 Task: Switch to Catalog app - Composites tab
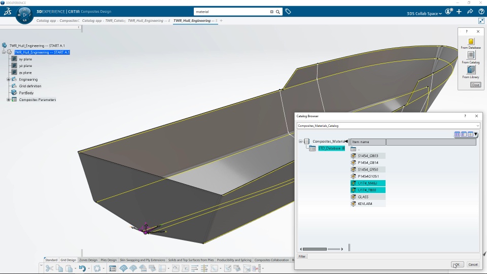tap(58, 20)
